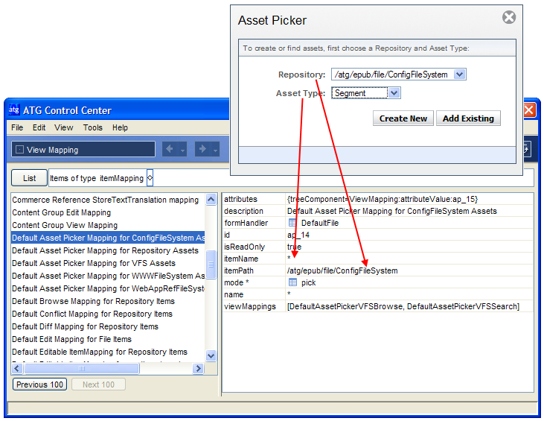
Task: Open the Tools menu
Action: [x=92, y=127]
